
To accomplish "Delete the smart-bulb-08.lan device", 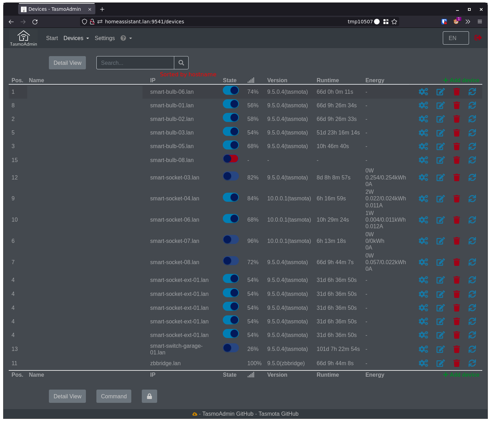I will 456,160.
